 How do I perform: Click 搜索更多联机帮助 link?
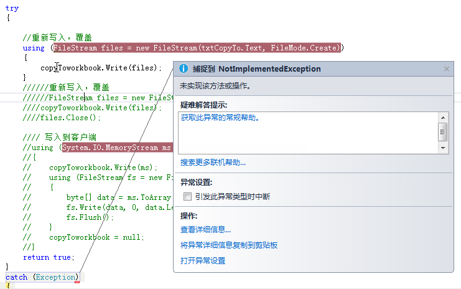pyautogui.click(x=213, y=163)
